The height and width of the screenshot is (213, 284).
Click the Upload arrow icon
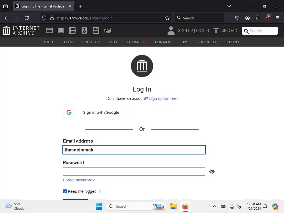[x=216, y=31]
